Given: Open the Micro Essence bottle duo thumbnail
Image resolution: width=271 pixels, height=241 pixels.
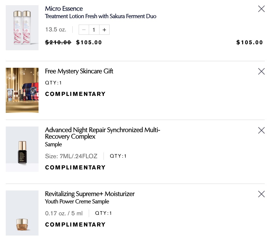Looking at the screenshot, I should pyautogui.click(x=22, y=28).
